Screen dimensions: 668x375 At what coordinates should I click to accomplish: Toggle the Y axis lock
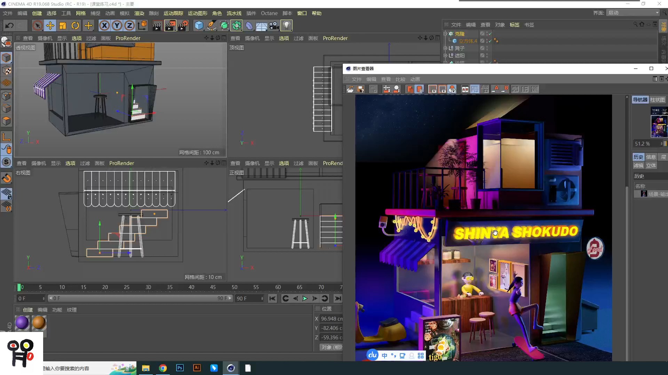[117, 25]
